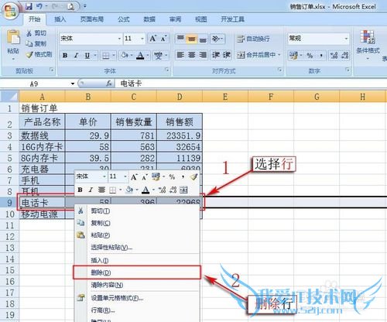Apply comma style in the ribbon
Image resolution: width=387 pixels, height=322 pixels.
point(321,55)
